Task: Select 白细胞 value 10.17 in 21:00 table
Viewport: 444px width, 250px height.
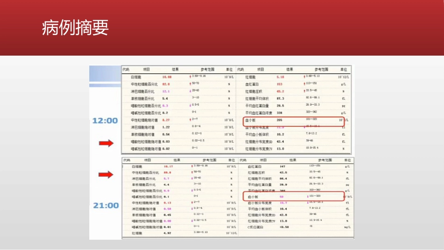Action: [x=168, y=166]
